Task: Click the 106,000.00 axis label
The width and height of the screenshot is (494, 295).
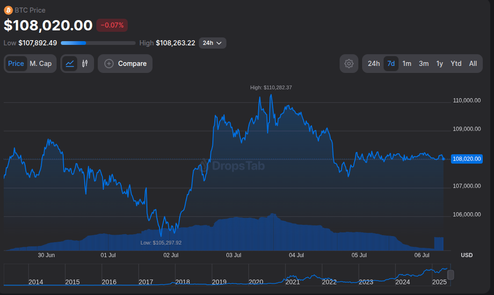Action: tap(466, 215)
